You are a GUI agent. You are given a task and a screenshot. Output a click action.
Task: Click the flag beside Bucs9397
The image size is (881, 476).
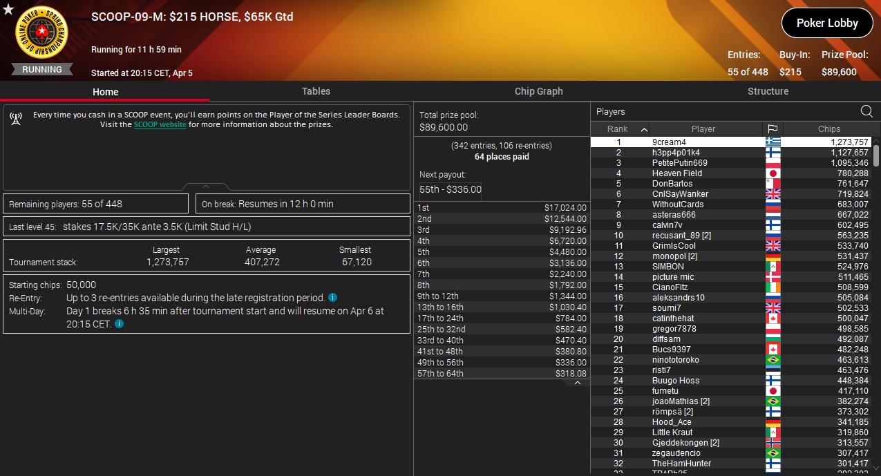click(773, 350)
